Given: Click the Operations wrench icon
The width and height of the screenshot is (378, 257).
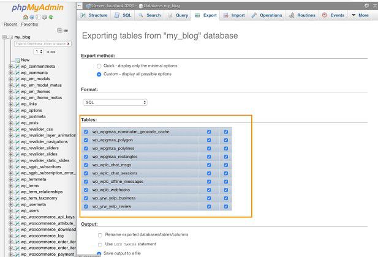Looking at the screenshot, I should [254, 15].
